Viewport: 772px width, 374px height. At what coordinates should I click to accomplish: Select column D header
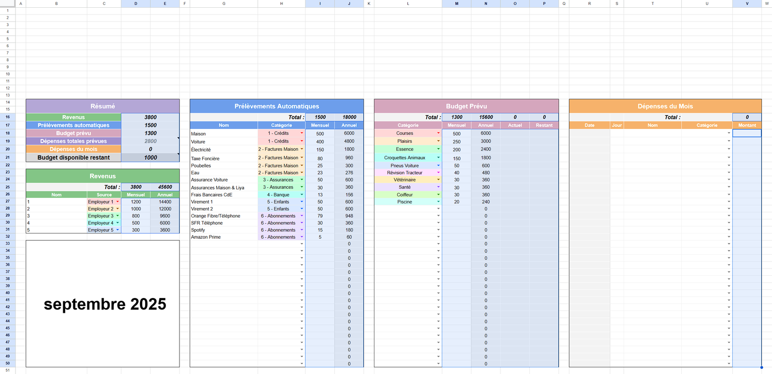(136, 3)
